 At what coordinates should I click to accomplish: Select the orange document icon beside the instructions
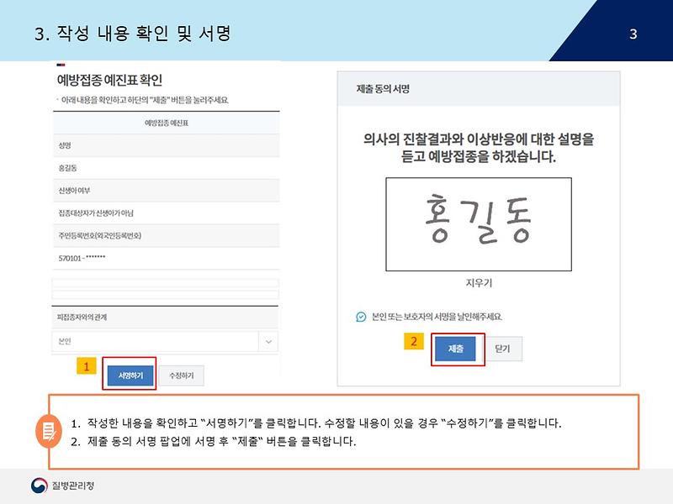tap(50, 432)
